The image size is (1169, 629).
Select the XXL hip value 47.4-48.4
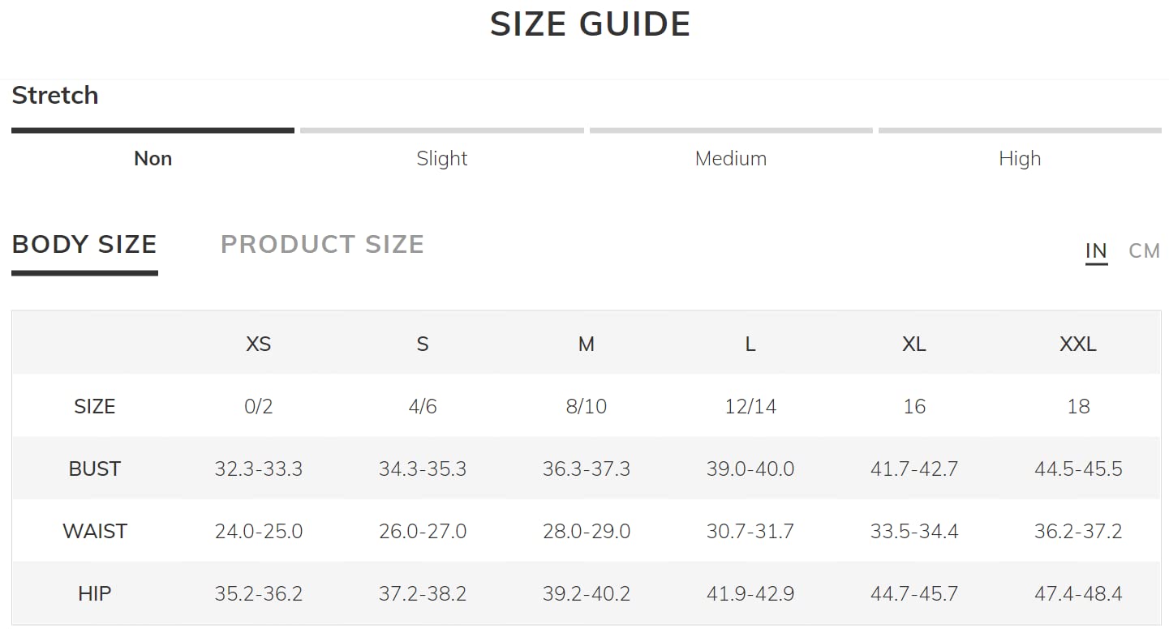(x=1078, y=594)
